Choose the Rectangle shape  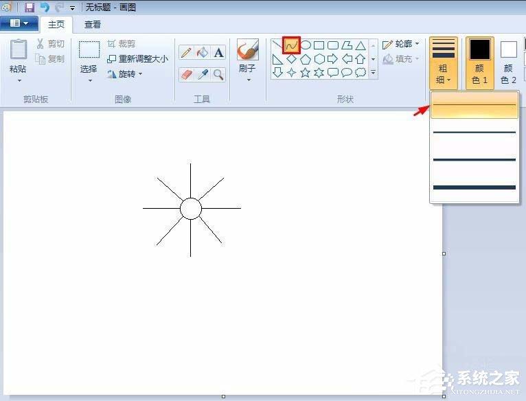pos(319,45)
